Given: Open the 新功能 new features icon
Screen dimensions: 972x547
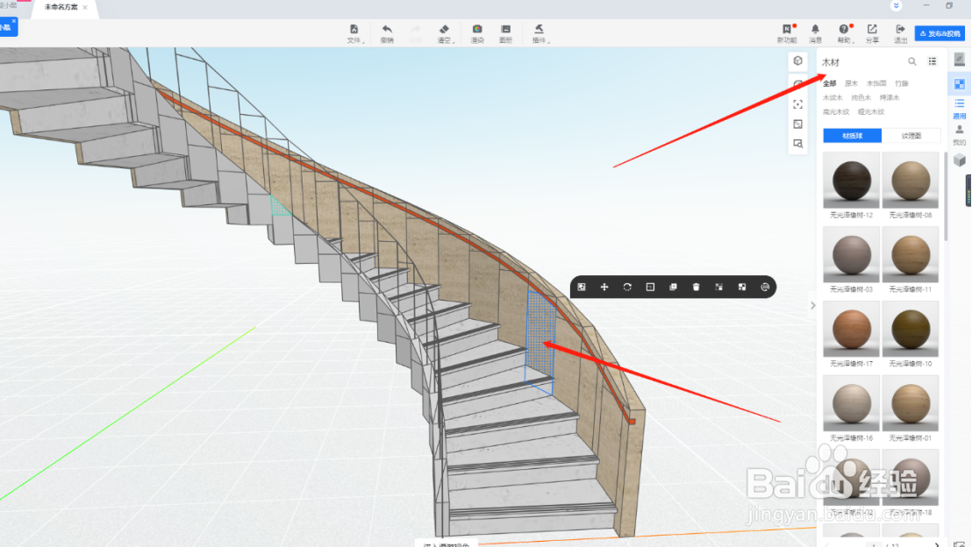Looking at the screenshot, I should [787, 33].
